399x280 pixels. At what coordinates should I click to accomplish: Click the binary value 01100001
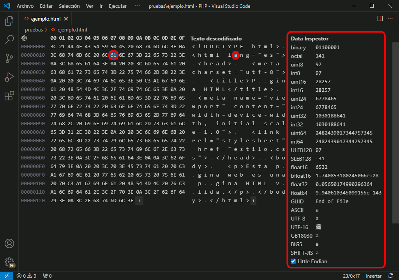tap(327, 47)
